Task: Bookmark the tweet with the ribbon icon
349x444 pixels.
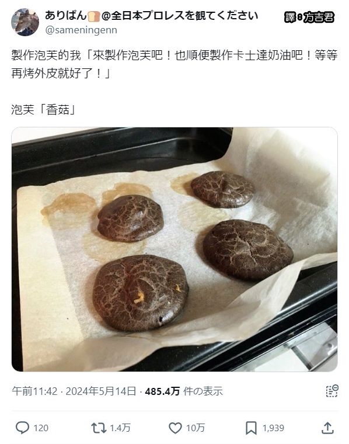Action: pos(251,428)
